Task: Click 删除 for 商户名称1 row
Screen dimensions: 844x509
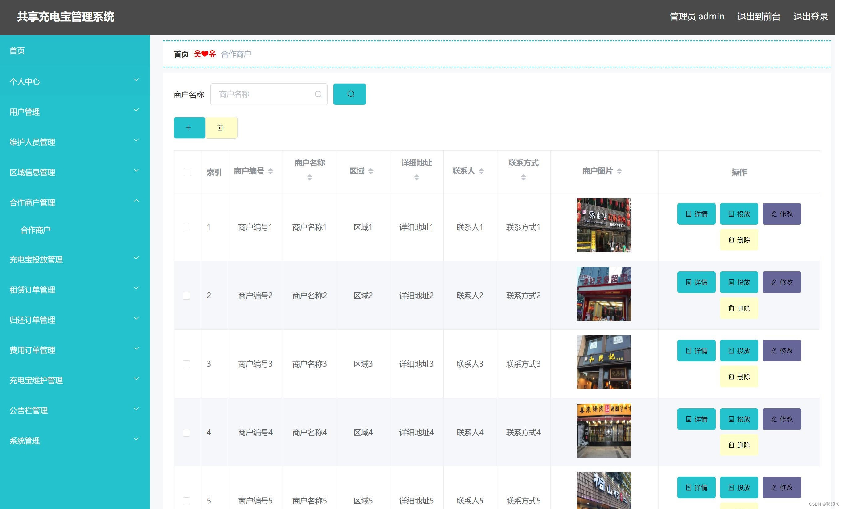Action: click(739, 240)
